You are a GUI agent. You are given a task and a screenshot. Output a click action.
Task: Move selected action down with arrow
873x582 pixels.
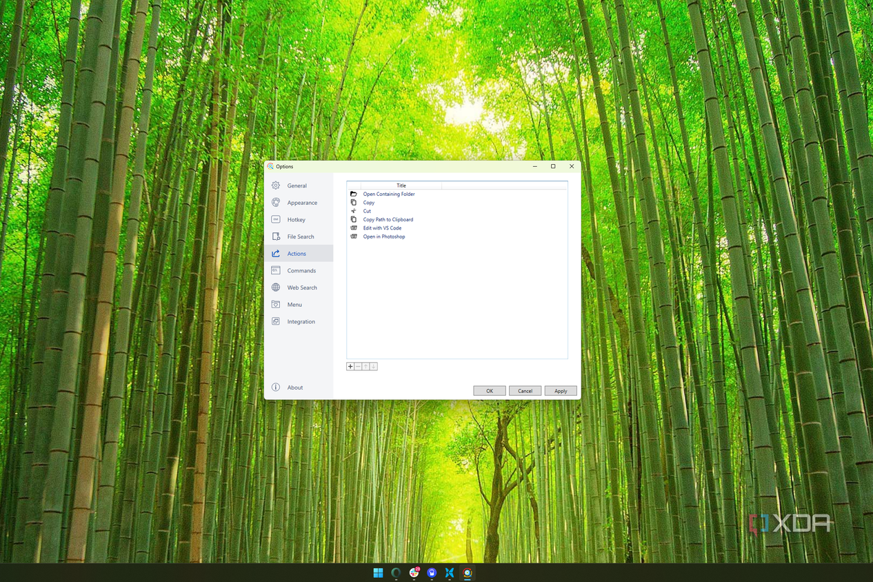tap(373, 366)
